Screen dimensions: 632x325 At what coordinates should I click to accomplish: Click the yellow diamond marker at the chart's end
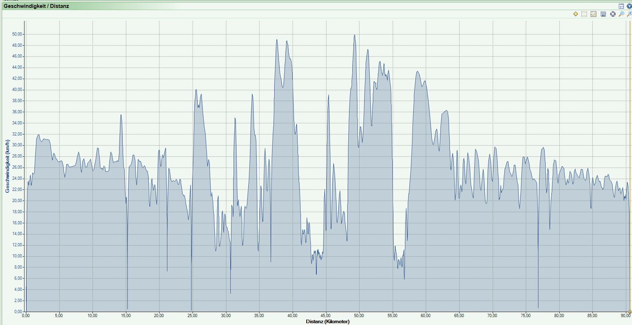[x=630, y=312]
